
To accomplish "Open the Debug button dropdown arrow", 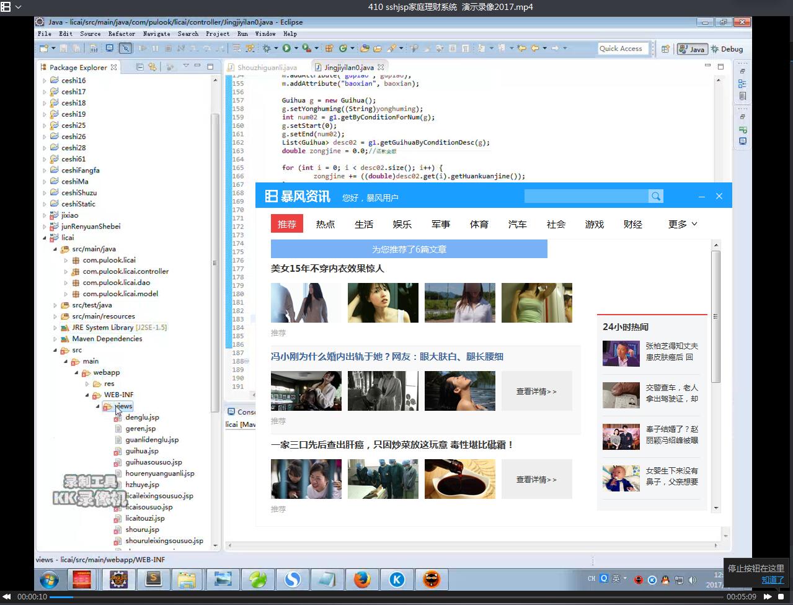I will 276,48.
